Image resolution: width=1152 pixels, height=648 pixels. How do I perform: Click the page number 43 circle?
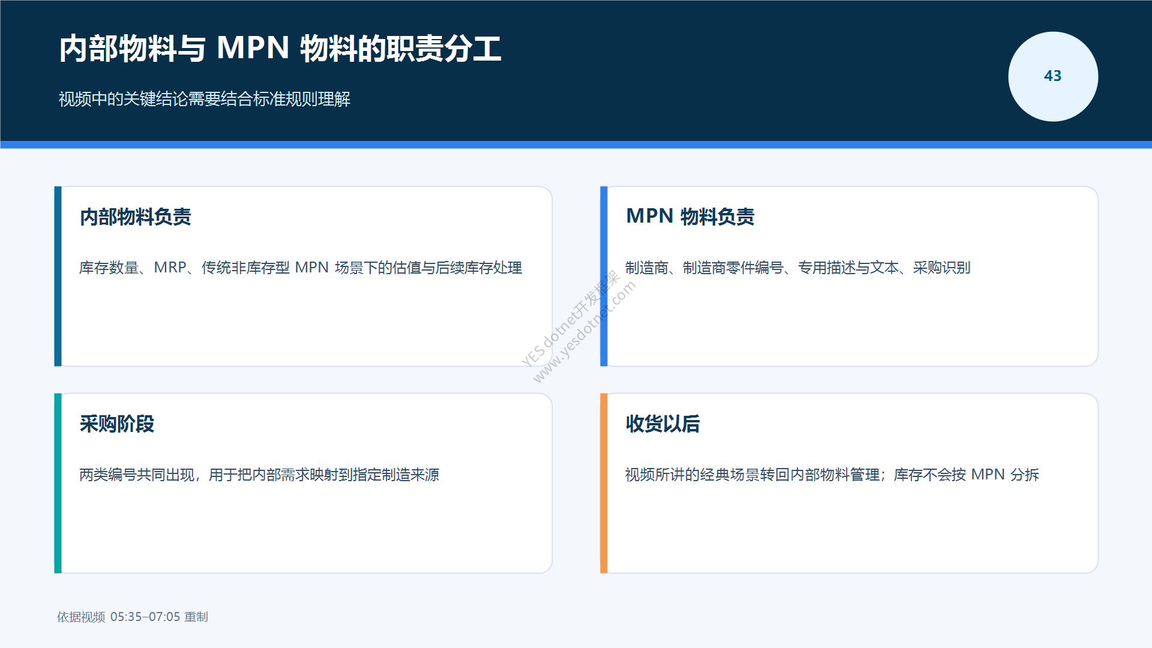tap(1053, 76)
